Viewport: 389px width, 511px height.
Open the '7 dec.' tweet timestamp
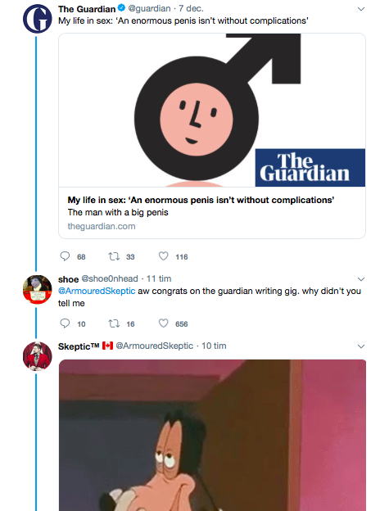[x=191, y=8]
